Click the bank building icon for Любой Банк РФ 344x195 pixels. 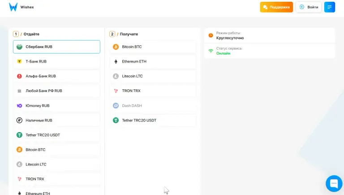[x=19, y=91]
